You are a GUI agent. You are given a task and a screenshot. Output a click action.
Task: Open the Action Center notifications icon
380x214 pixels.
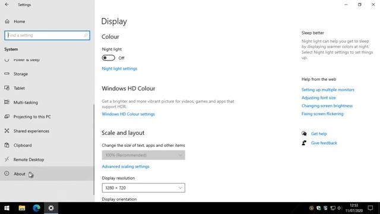coord(370,208)
